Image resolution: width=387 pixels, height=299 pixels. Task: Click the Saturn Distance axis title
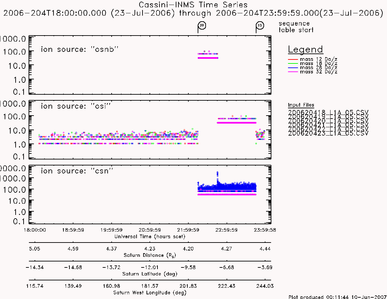click(x=150, y=255)
